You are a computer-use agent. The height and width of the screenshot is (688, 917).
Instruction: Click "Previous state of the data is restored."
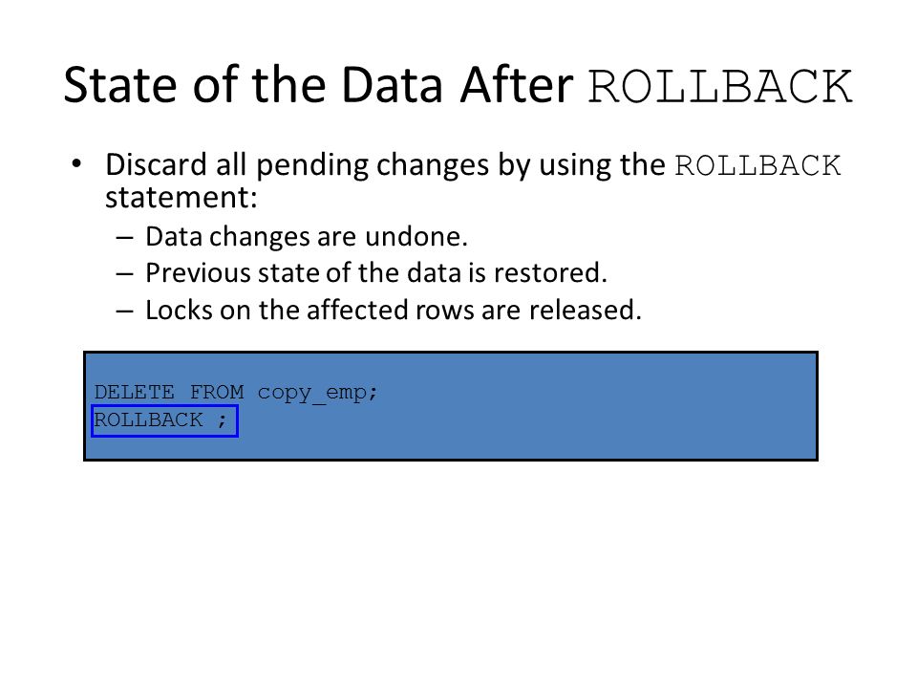point(376,272)
